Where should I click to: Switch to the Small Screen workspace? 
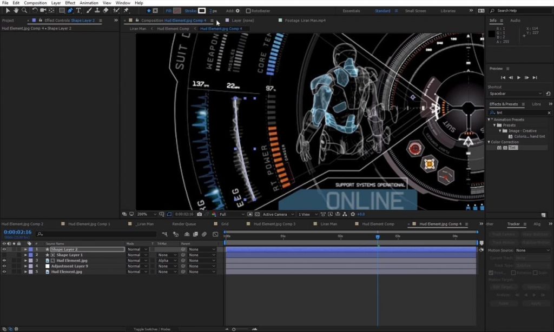(415, 11)
